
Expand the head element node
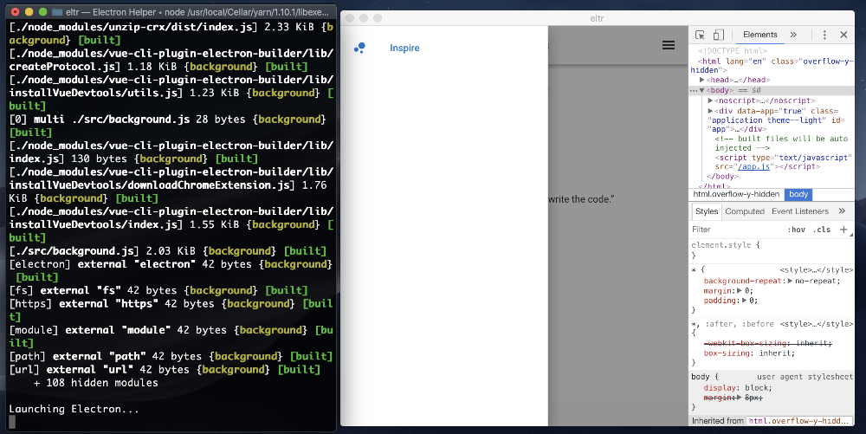(702, 80)
